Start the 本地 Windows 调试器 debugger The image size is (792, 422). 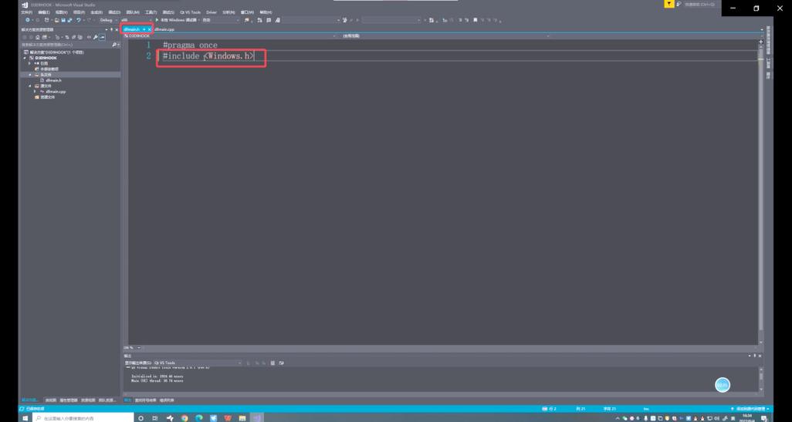pos(178,20)
